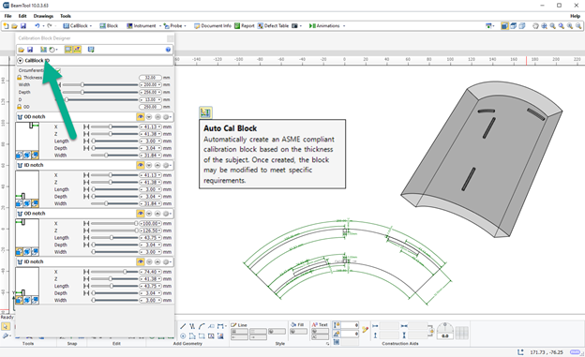This screenshot has height=357, width=585.
Task: Open options dropdown of first ID notch
Action: pyautogui.click(x=167, y=165)
